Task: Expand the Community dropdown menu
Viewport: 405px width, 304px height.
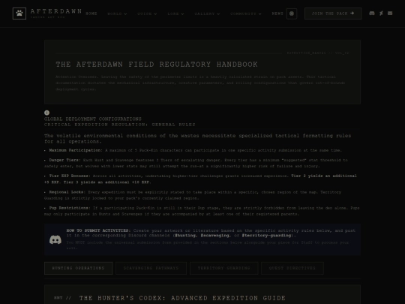Action: pos(246,14)
